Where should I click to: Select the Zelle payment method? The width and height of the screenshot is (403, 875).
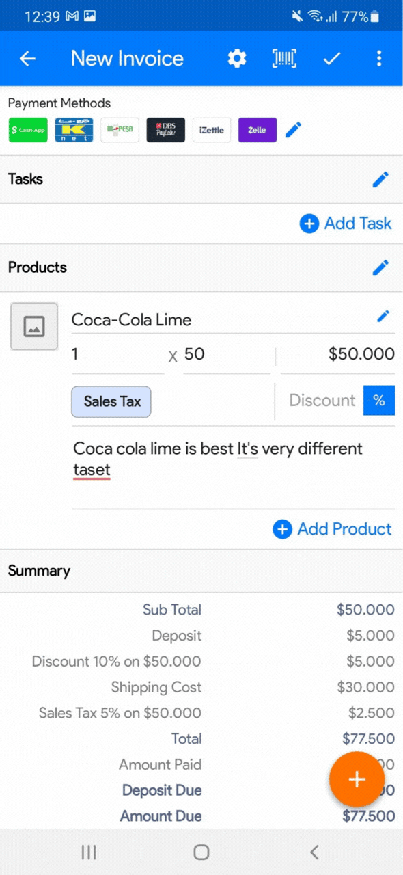258,130
